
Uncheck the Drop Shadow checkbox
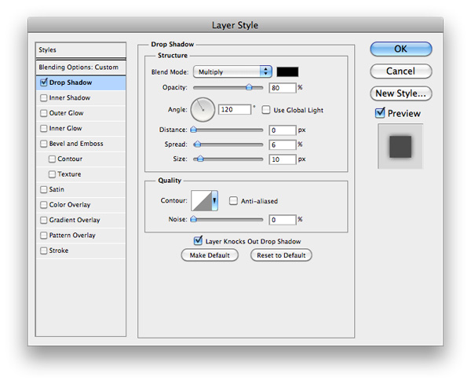pyautogui.click(x=43, y=82)
